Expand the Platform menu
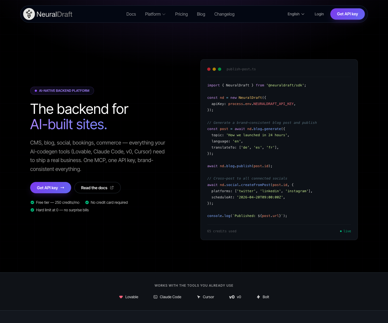The width and height of the screenshot is (388, 323). click(x=155, y=14)
